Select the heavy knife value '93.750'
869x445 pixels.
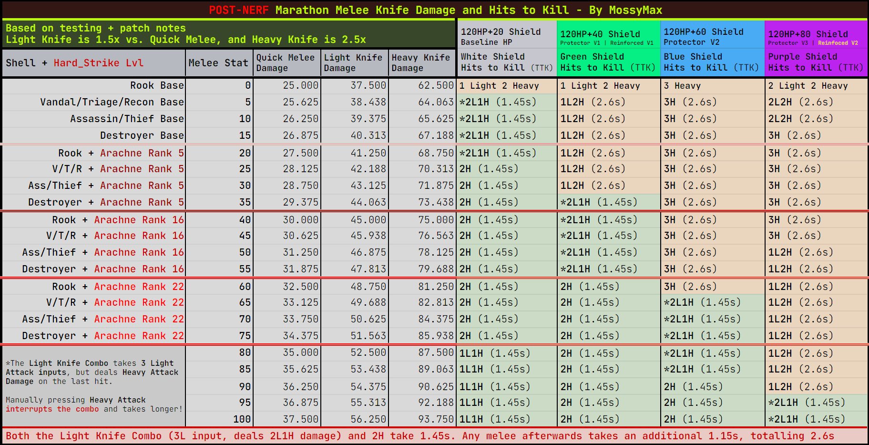[x=436, y=419]
